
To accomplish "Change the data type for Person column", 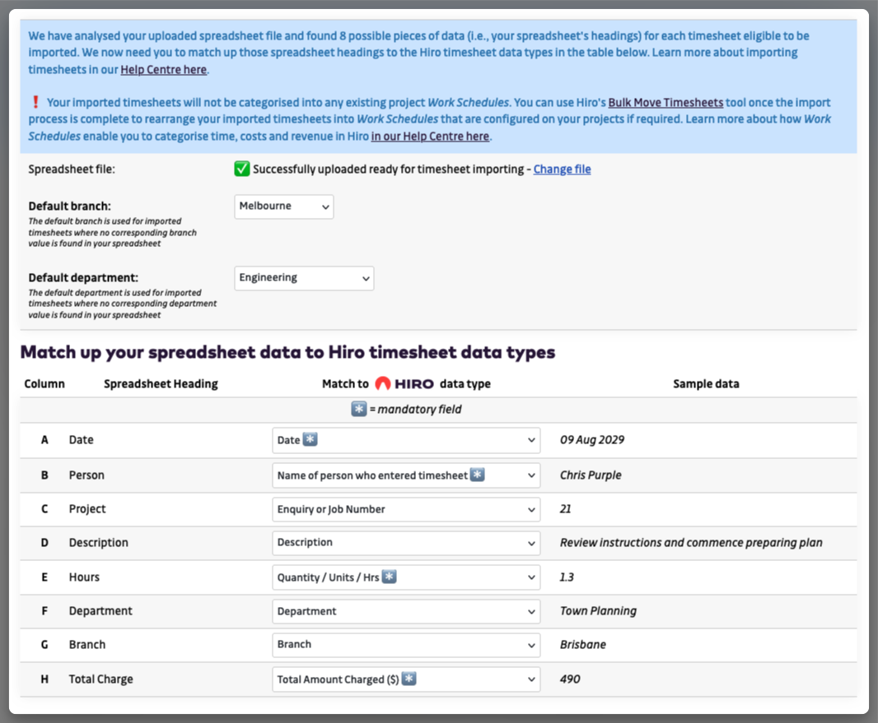I will [x=406, y=475].
